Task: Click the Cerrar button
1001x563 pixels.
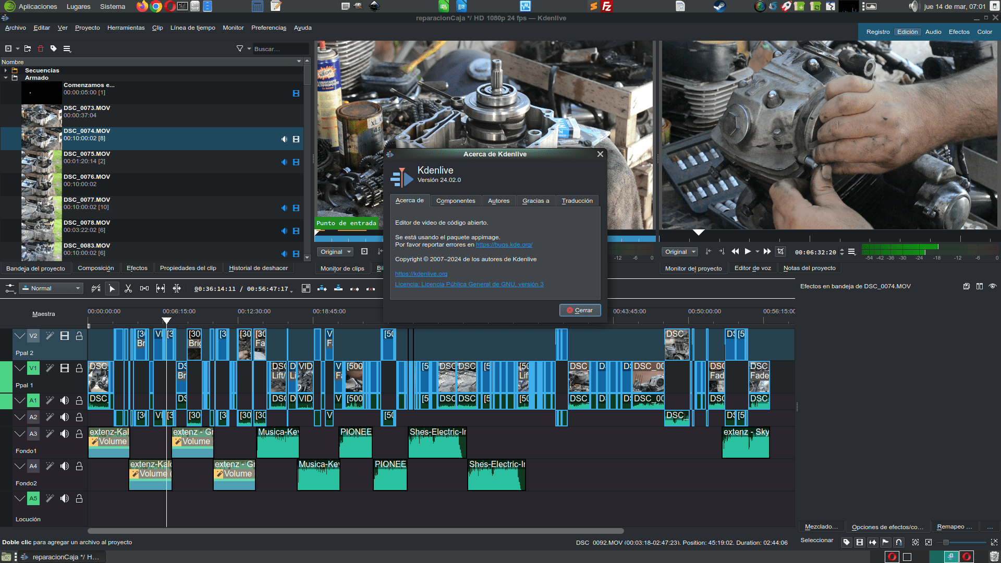Action: pyautogui.click(x=580, y=310)
